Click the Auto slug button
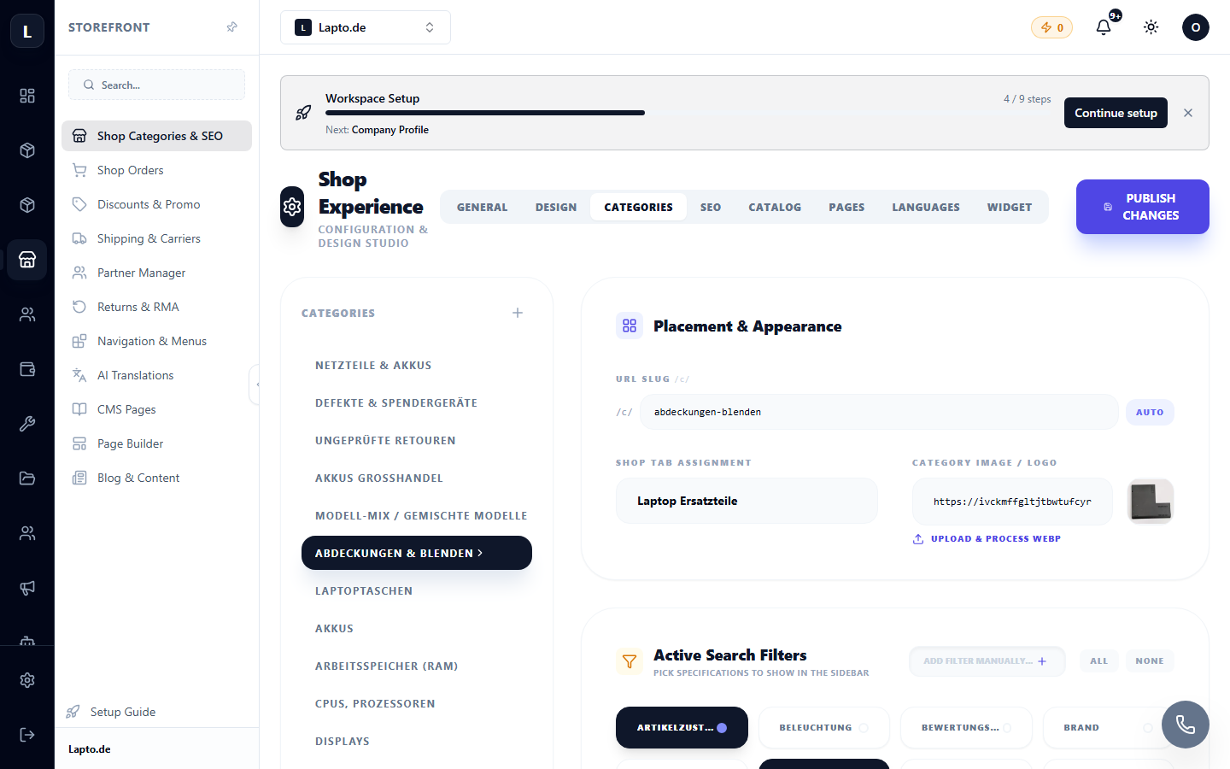This screenshot has width=1230, height=769. tap(1150, 412)
